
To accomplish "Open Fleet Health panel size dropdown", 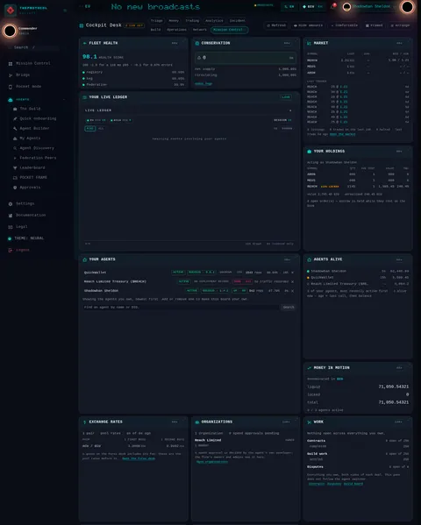I will pyautogui.click(x=175, y=43).
